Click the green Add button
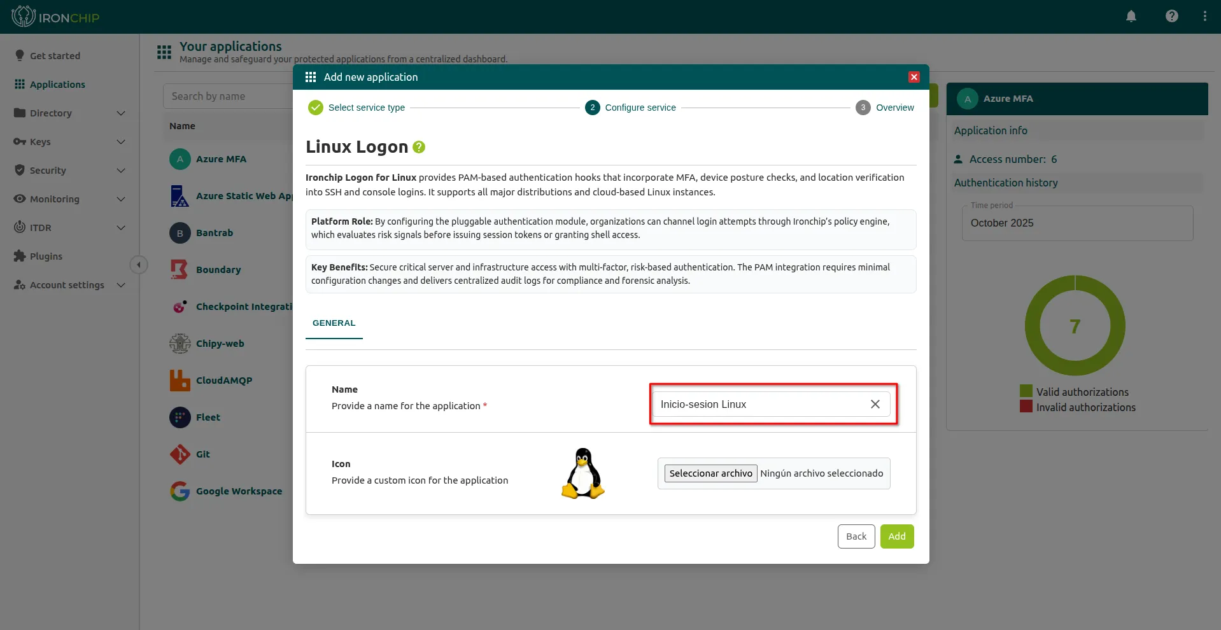Image resolution: width=1221 pixels, height=630 pixels. tap(897, 536)
